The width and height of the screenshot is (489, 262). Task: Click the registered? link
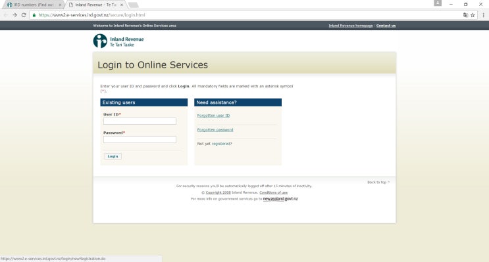(x=222, y=144)
